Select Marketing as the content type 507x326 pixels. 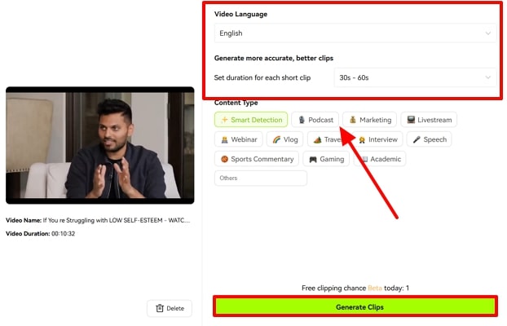click(369, 120)
